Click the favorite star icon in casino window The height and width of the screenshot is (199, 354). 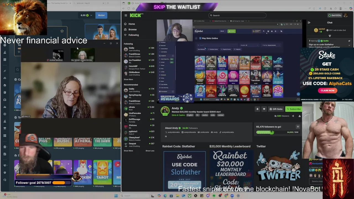tap(62, 31)
